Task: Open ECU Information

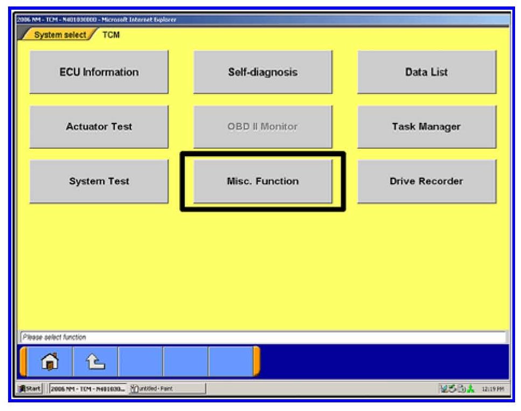Action: [x=99, y=72]
